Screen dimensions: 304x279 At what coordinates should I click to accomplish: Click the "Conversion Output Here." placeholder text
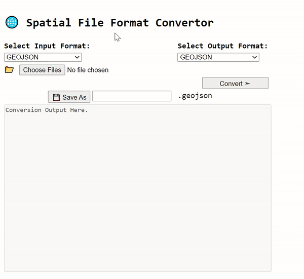(47, 110)
